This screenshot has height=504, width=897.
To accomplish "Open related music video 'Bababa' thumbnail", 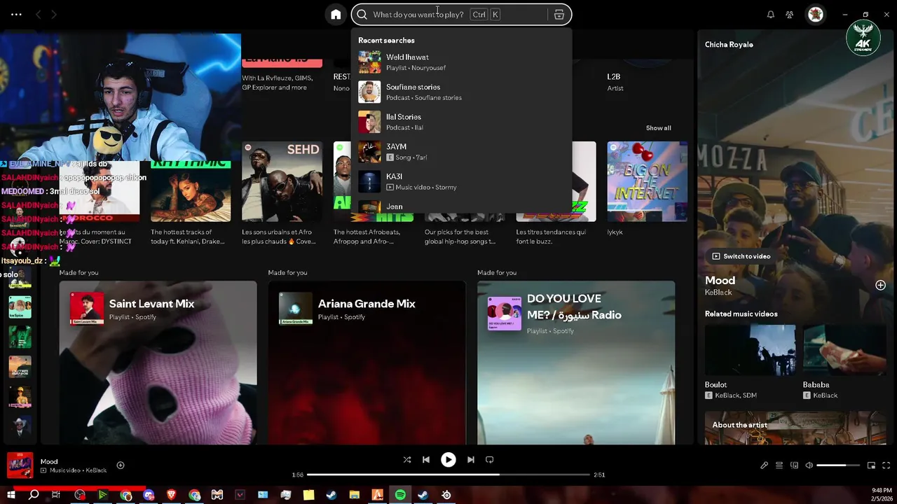I will pyautogui.click(x=845, y=350).
